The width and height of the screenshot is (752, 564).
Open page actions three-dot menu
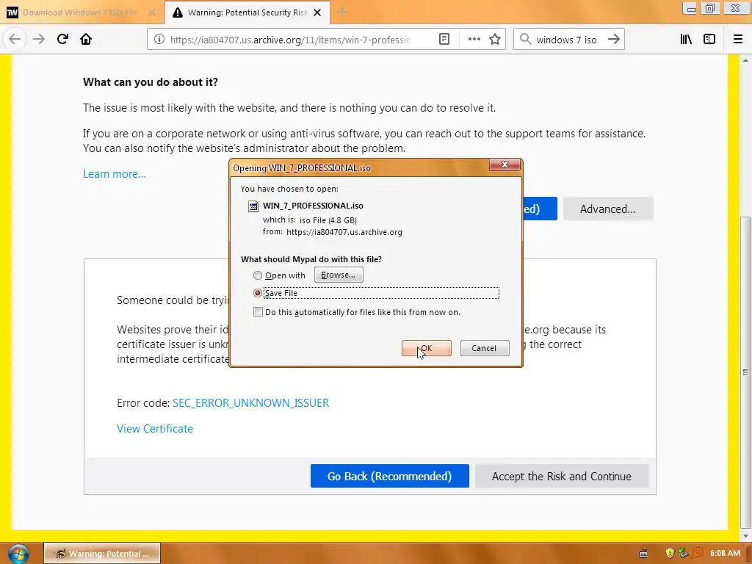474,40
